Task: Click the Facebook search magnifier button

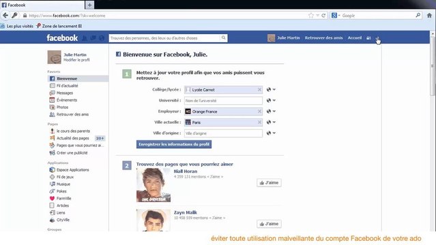Action: click(x=223, y=38)
